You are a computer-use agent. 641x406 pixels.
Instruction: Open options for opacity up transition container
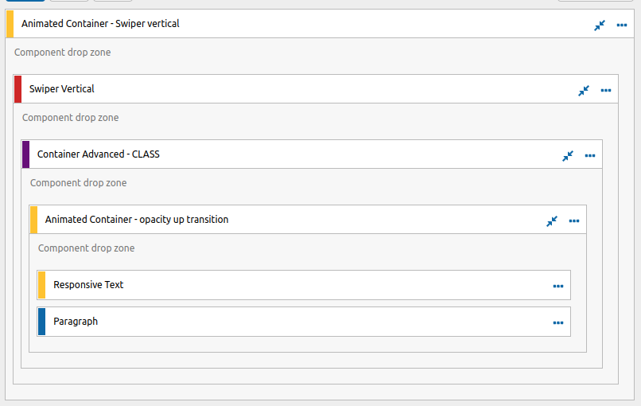point(574,221)
